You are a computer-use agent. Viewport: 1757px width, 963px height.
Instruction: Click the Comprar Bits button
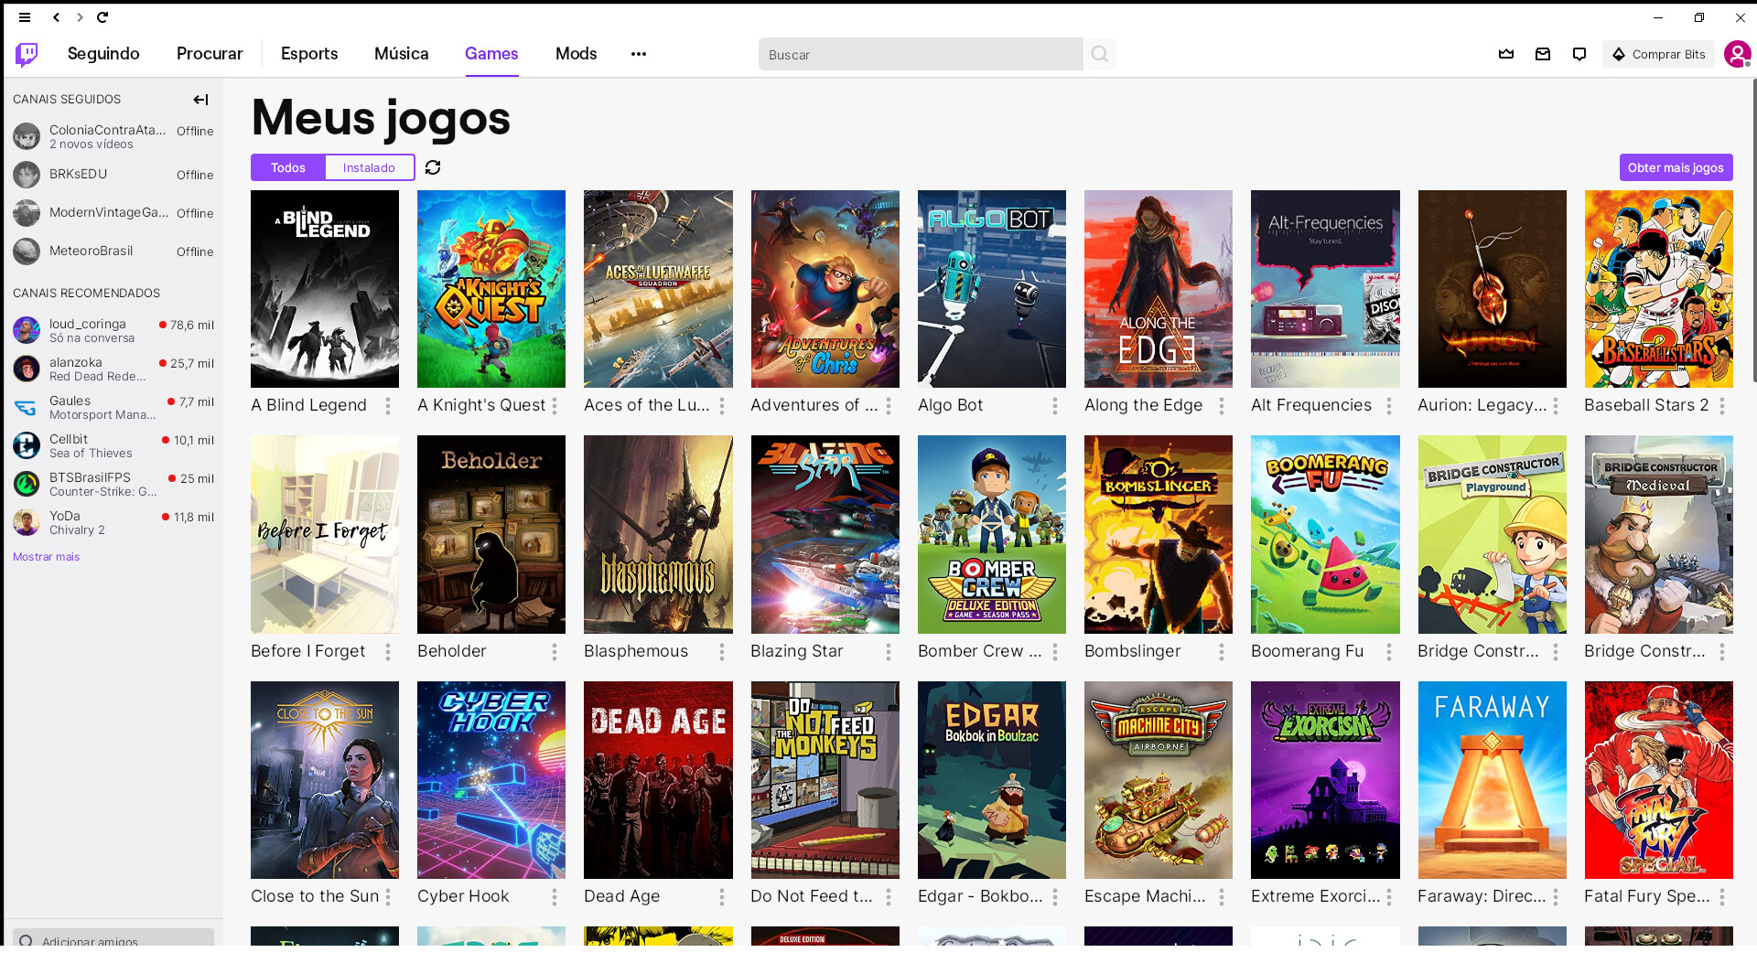click(1658, 54)
